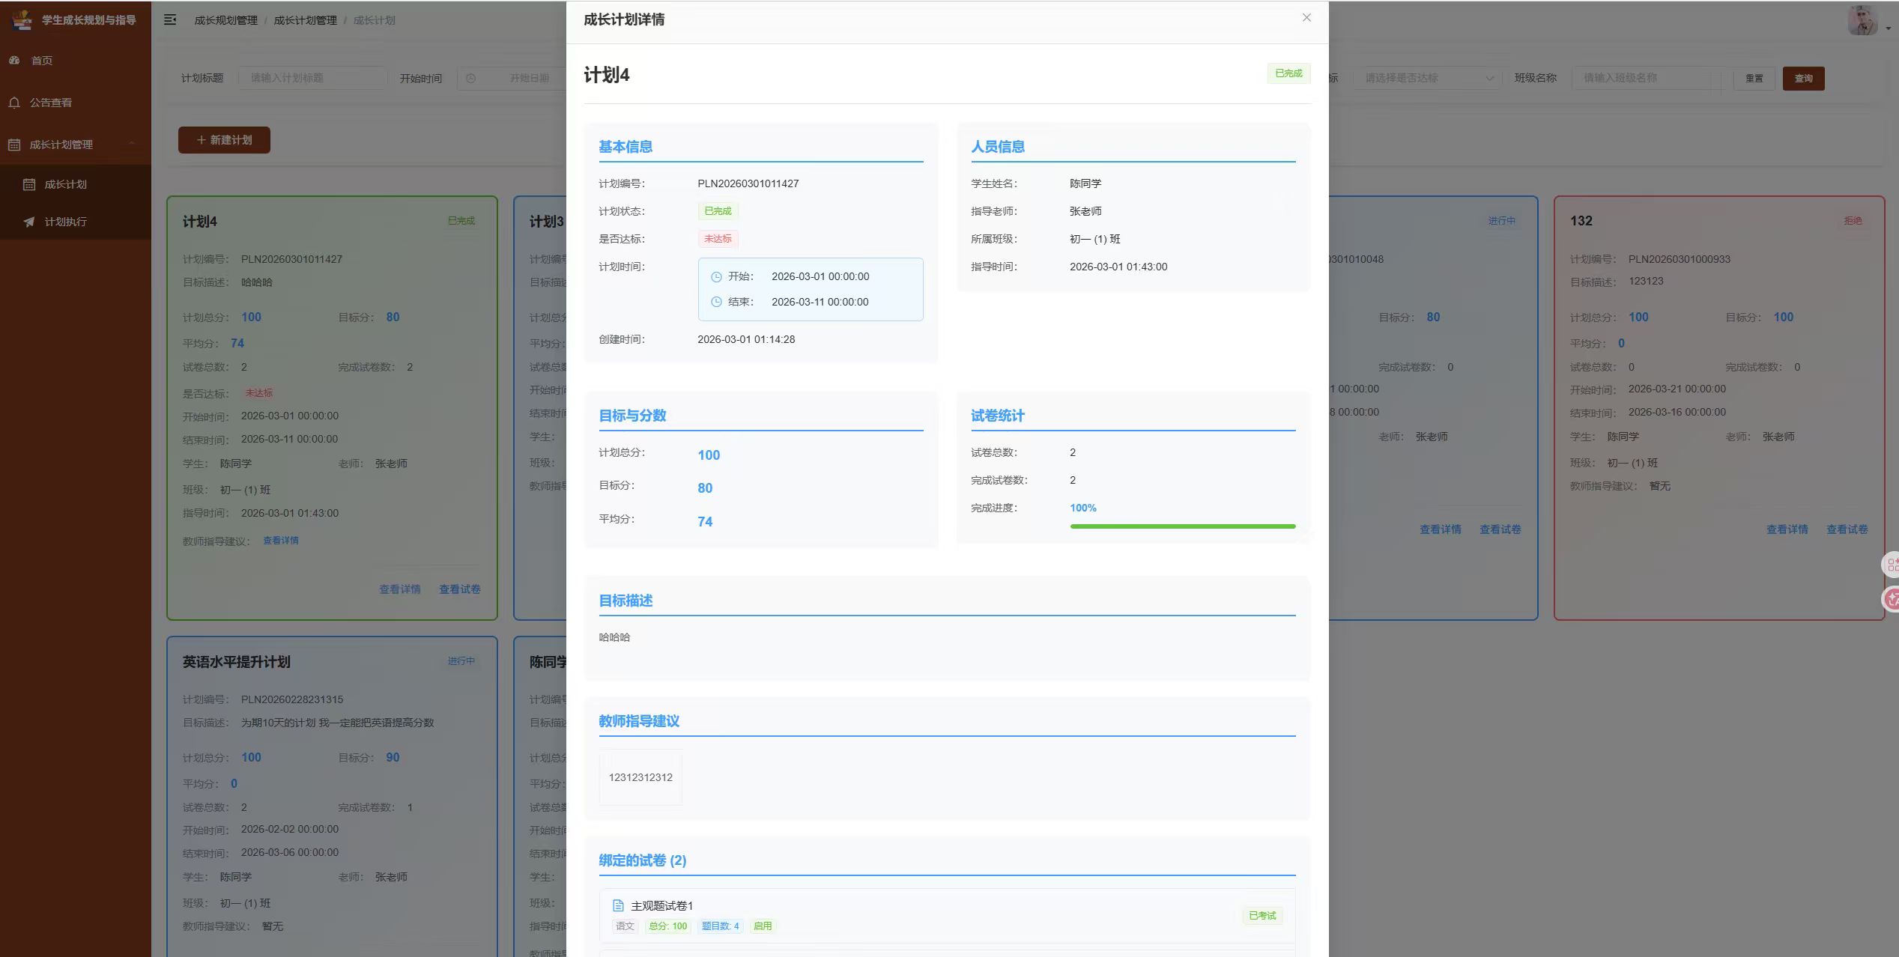Expand the dropdown caret beside user avatar
The width and height of the screenshot is (1899, 957).
(1889, 28)
